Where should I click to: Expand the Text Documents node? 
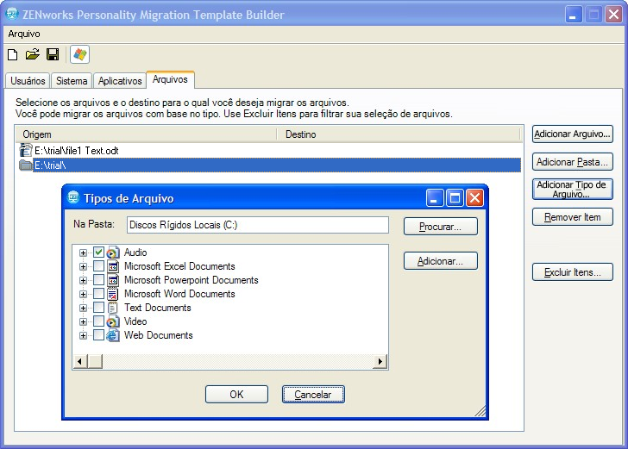[x=83, y=309]
